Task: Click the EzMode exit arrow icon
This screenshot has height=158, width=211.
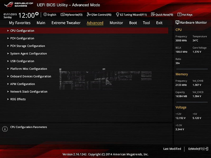Action: click(x=206, y=149)
